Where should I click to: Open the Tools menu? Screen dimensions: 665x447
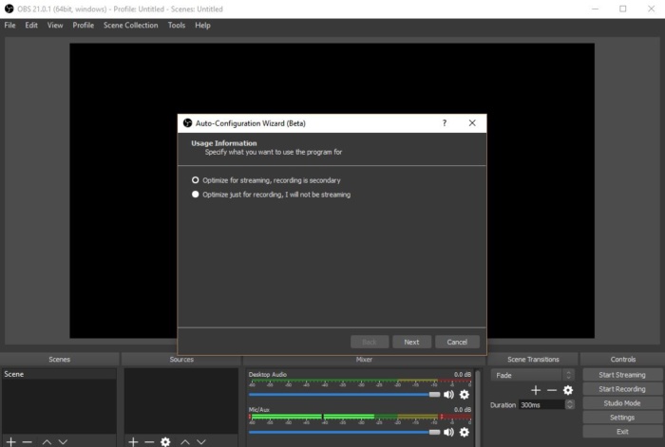[177, 26]
